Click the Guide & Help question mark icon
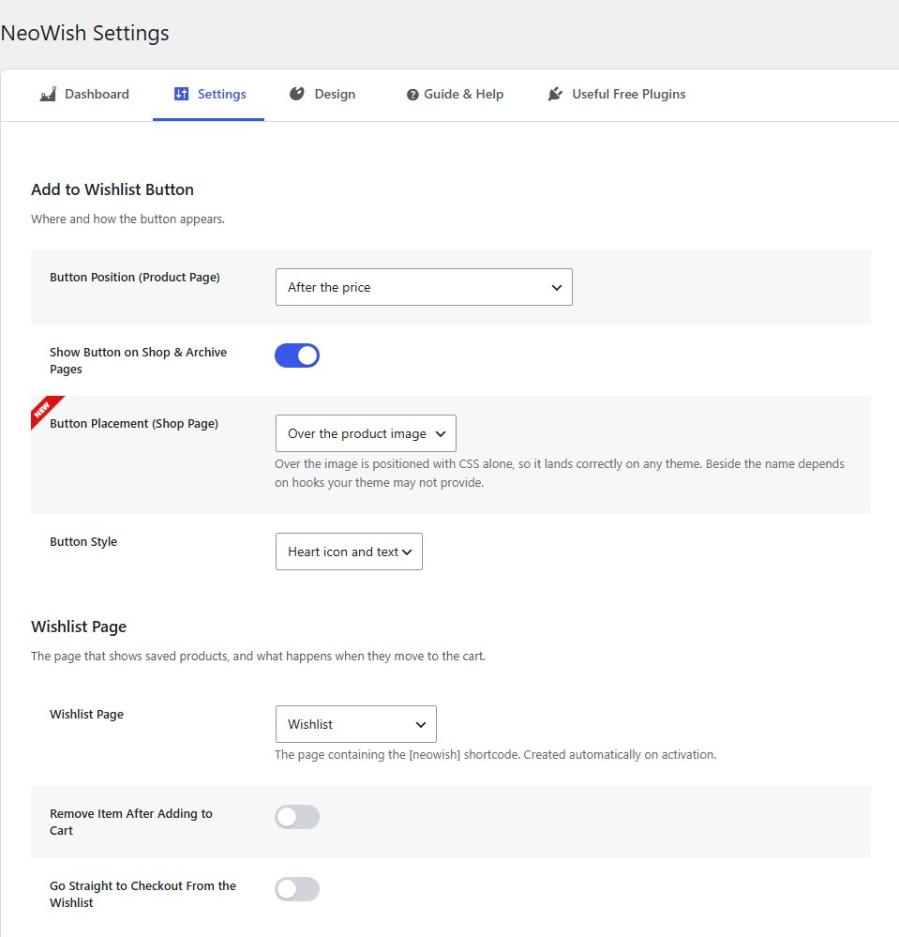Viewport: 899px width, 937px height. (x=412, y=95)
